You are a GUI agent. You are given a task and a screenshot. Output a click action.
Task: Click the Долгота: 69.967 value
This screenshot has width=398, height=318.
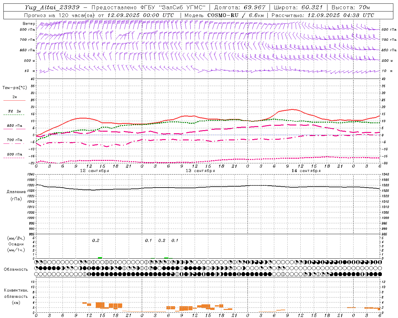[x=240, y=7]
